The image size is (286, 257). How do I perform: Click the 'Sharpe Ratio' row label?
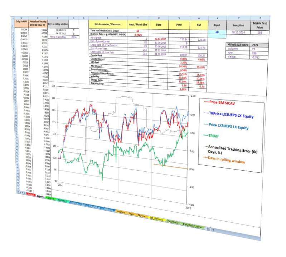(x=97, y=80)
